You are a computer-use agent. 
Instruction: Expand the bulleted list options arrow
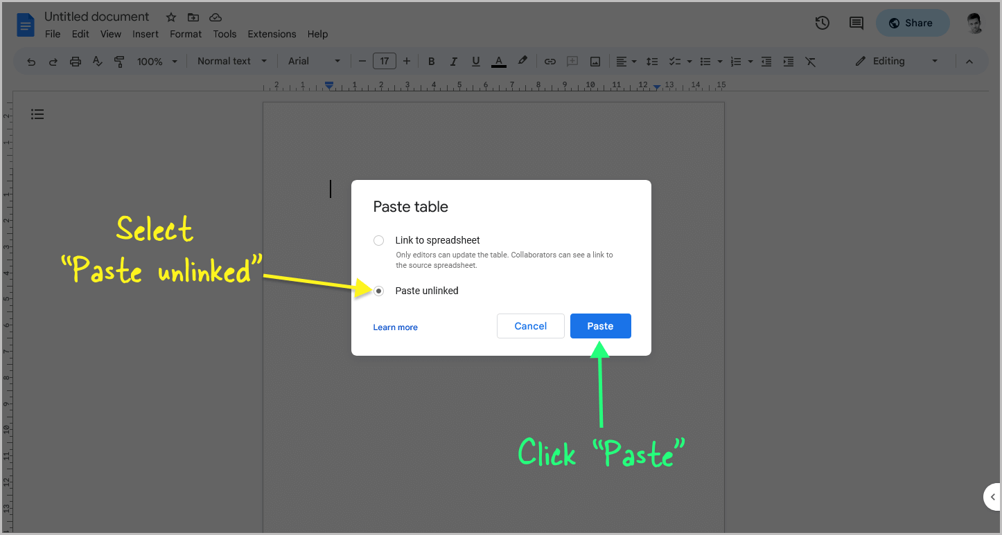[720, 62]
